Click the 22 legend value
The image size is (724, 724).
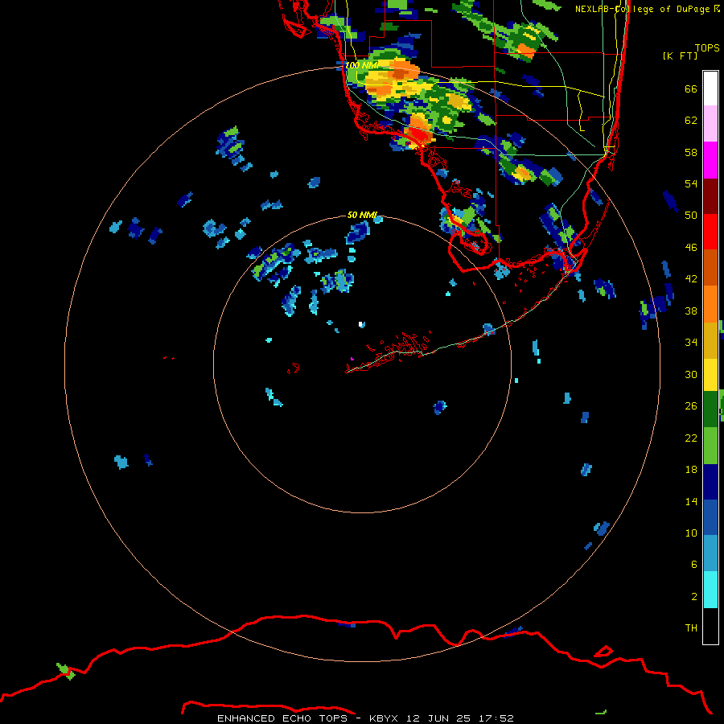point(691,438)
